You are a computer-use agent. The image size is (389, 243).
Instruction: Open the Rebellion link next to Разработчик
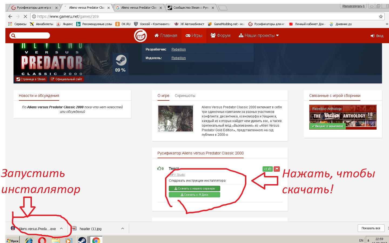tap(179, 49)
